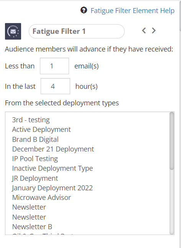Screen dimensions: 181x248
Task: Go to previous element with left chevron
Action: point(144,30)
